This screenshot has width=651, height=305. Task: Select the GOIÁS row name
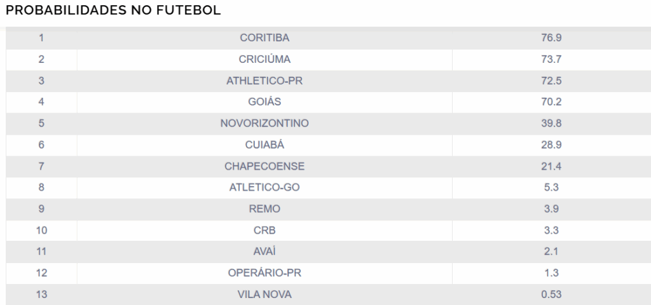click(264, 102)
